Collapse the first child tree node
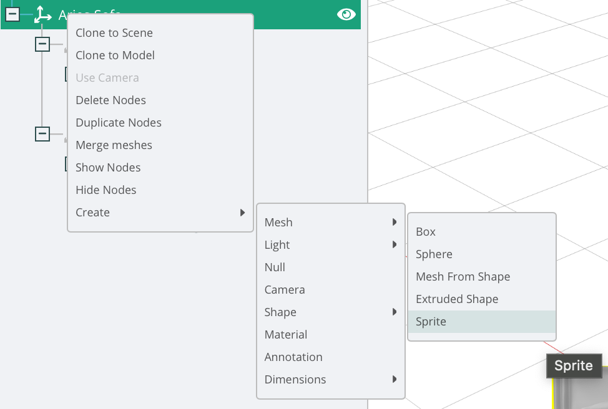608x409 pixels. tap(42, 44)
